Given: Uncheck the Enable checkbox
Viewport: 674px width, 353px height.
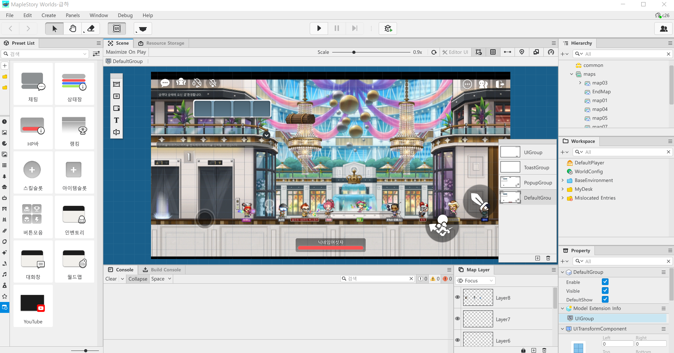Looking at the screenshot, I should 605,282.
